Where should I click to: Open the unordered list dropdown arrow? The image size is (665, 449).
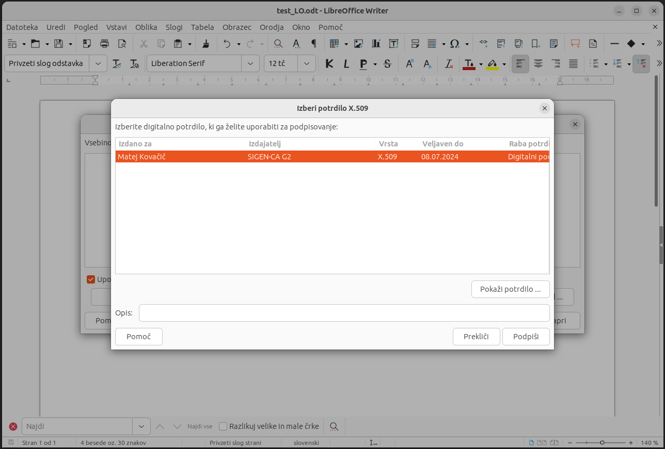pyautogui.click(x=606, y=64)
